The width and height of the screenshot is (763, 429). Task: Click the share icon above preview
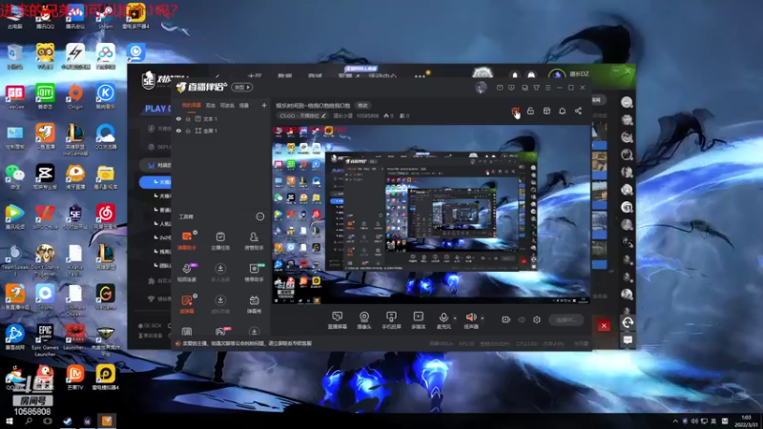click(x=578, y=111)
